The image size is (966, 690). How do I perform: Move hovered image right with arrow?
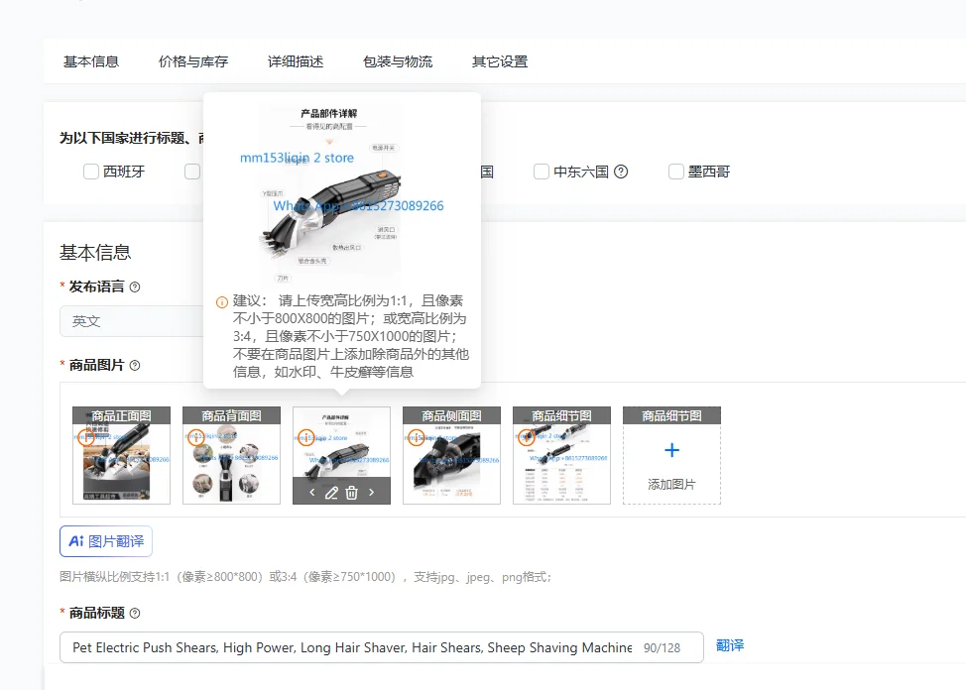[372, 493]
